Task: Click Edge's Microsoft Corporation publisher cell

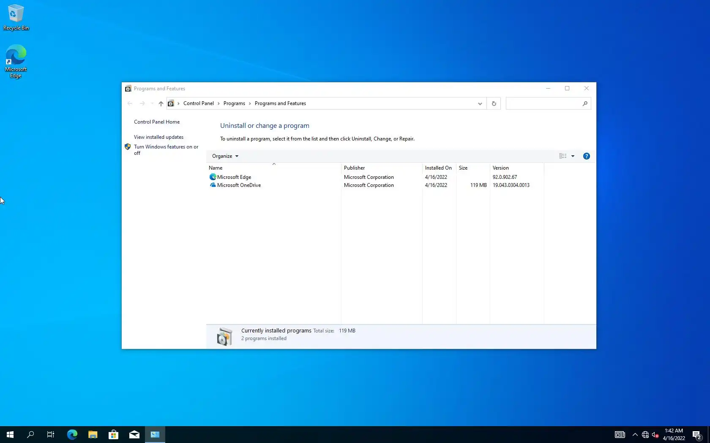Action: pyautogui.click(x=369, y=177)
